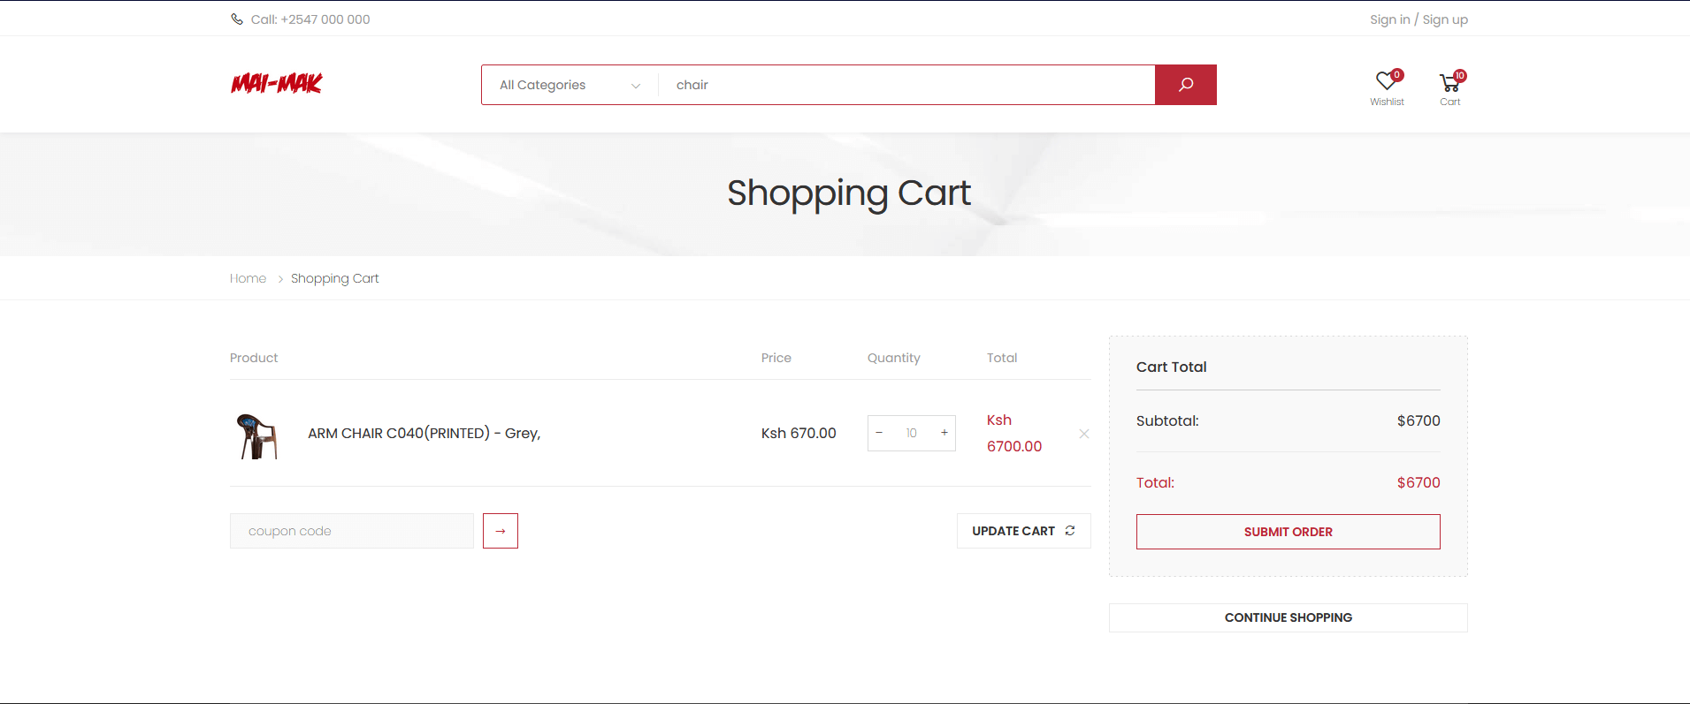Click Sign up link
The height and width of the screenshot is (704, 1690).
click(x=1444, y=19)
